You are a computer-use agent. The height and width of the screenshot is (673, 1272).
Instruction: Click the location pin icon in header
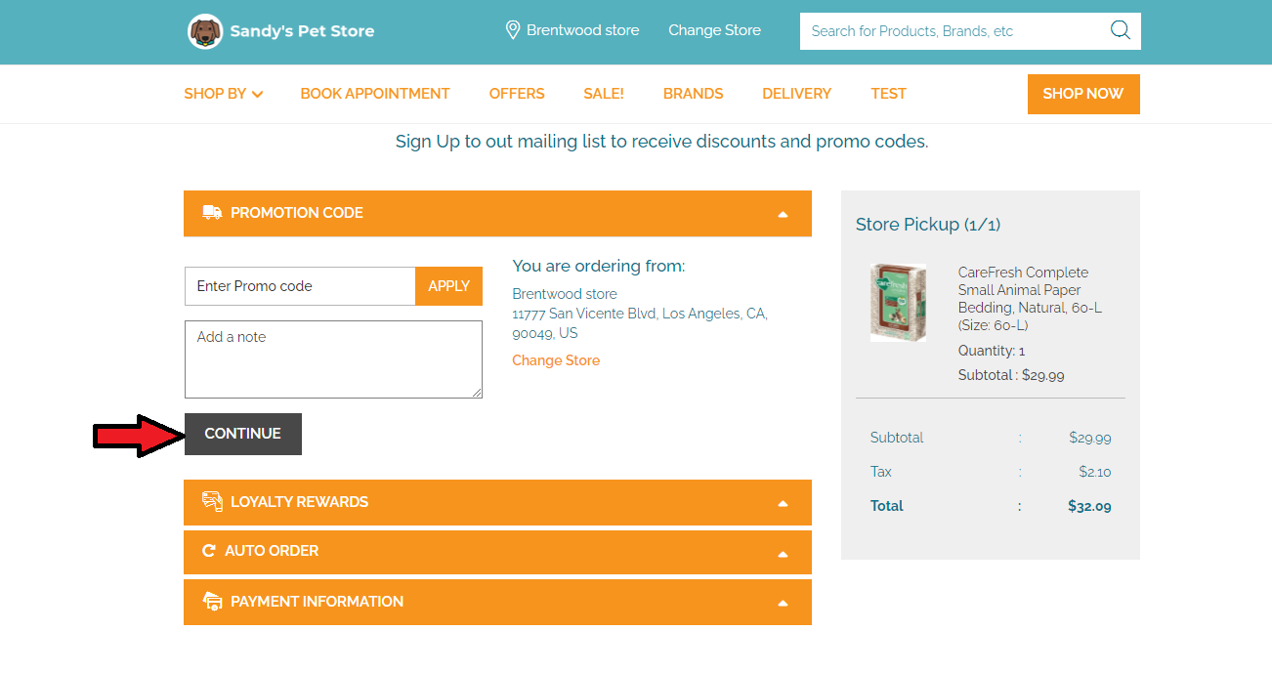(512, 30)
